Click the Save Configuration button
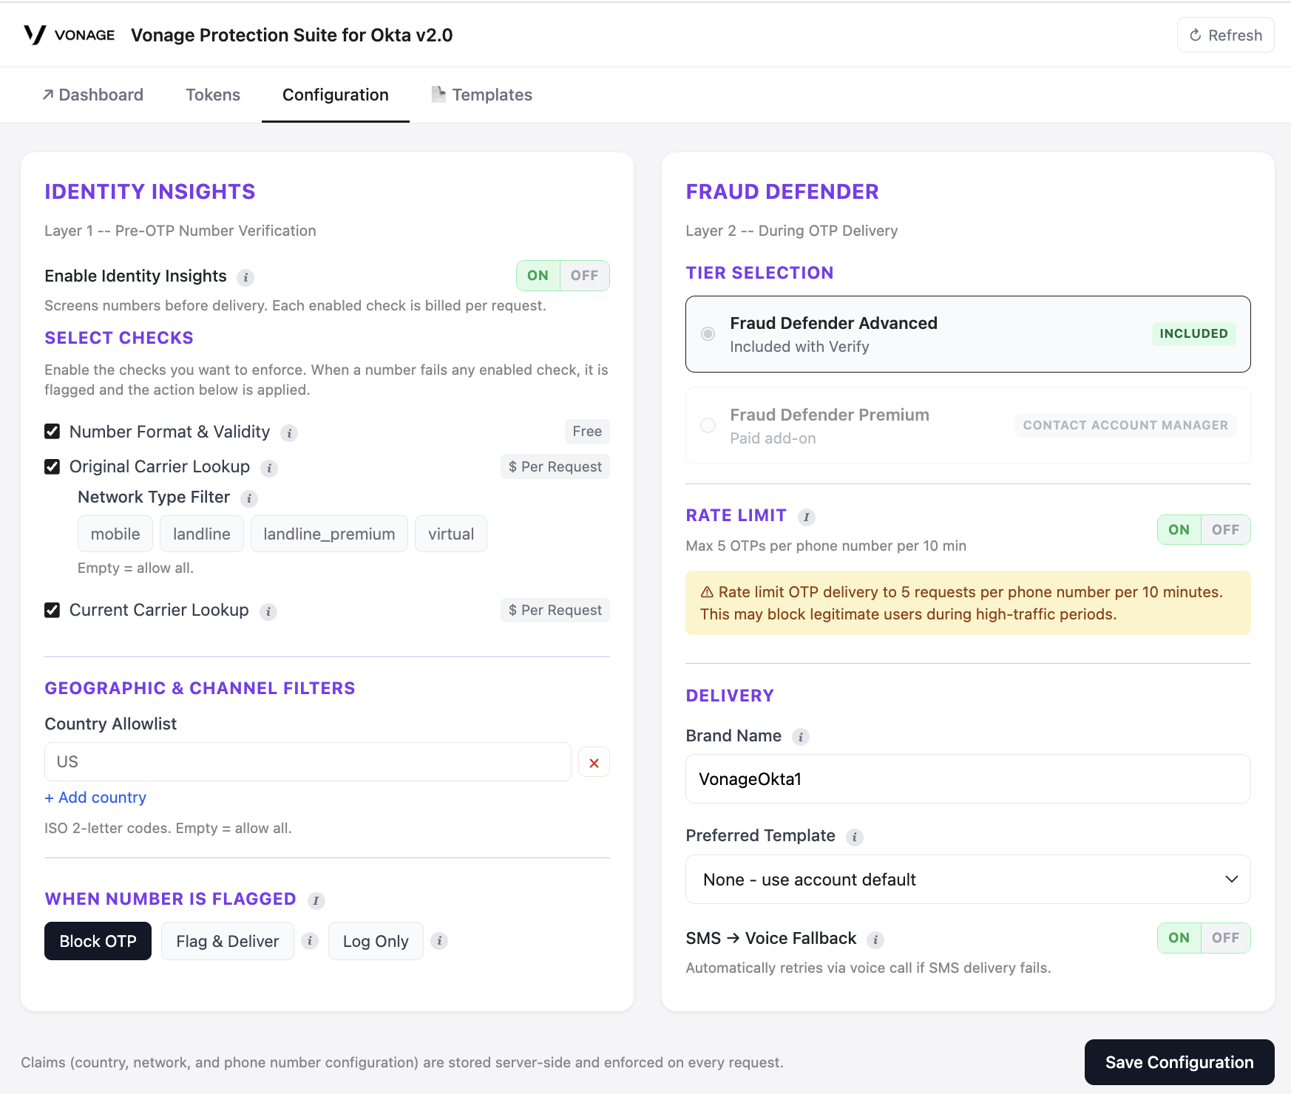Image resolution: width=1291 pixels, height=1094 pixels. (x=1179, y=1062)
